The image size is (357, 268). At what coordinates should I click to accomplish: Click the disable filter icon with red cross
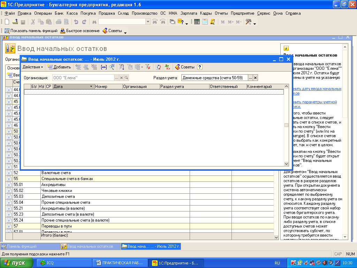tap(148, 67)
